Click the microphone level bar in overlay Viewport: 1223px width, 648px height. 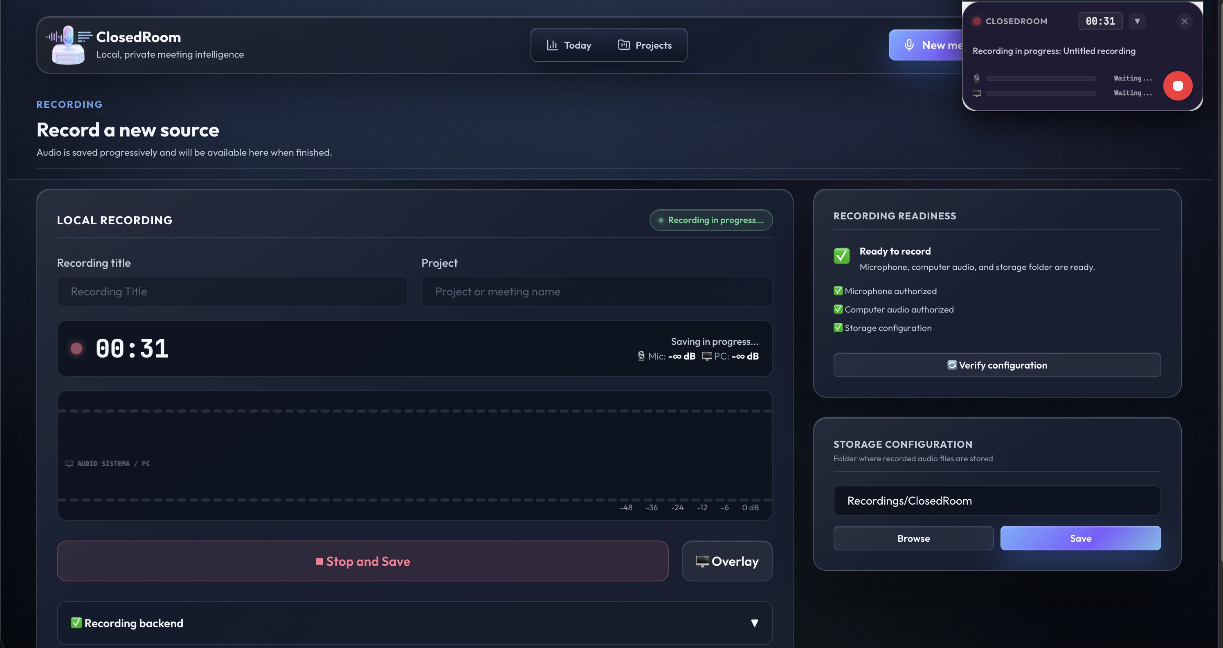click(1041, 78)
